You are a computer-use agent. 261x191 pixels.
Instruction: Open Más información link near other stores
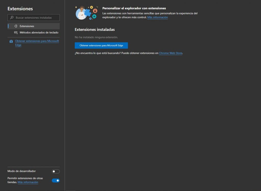pos(28,182)
